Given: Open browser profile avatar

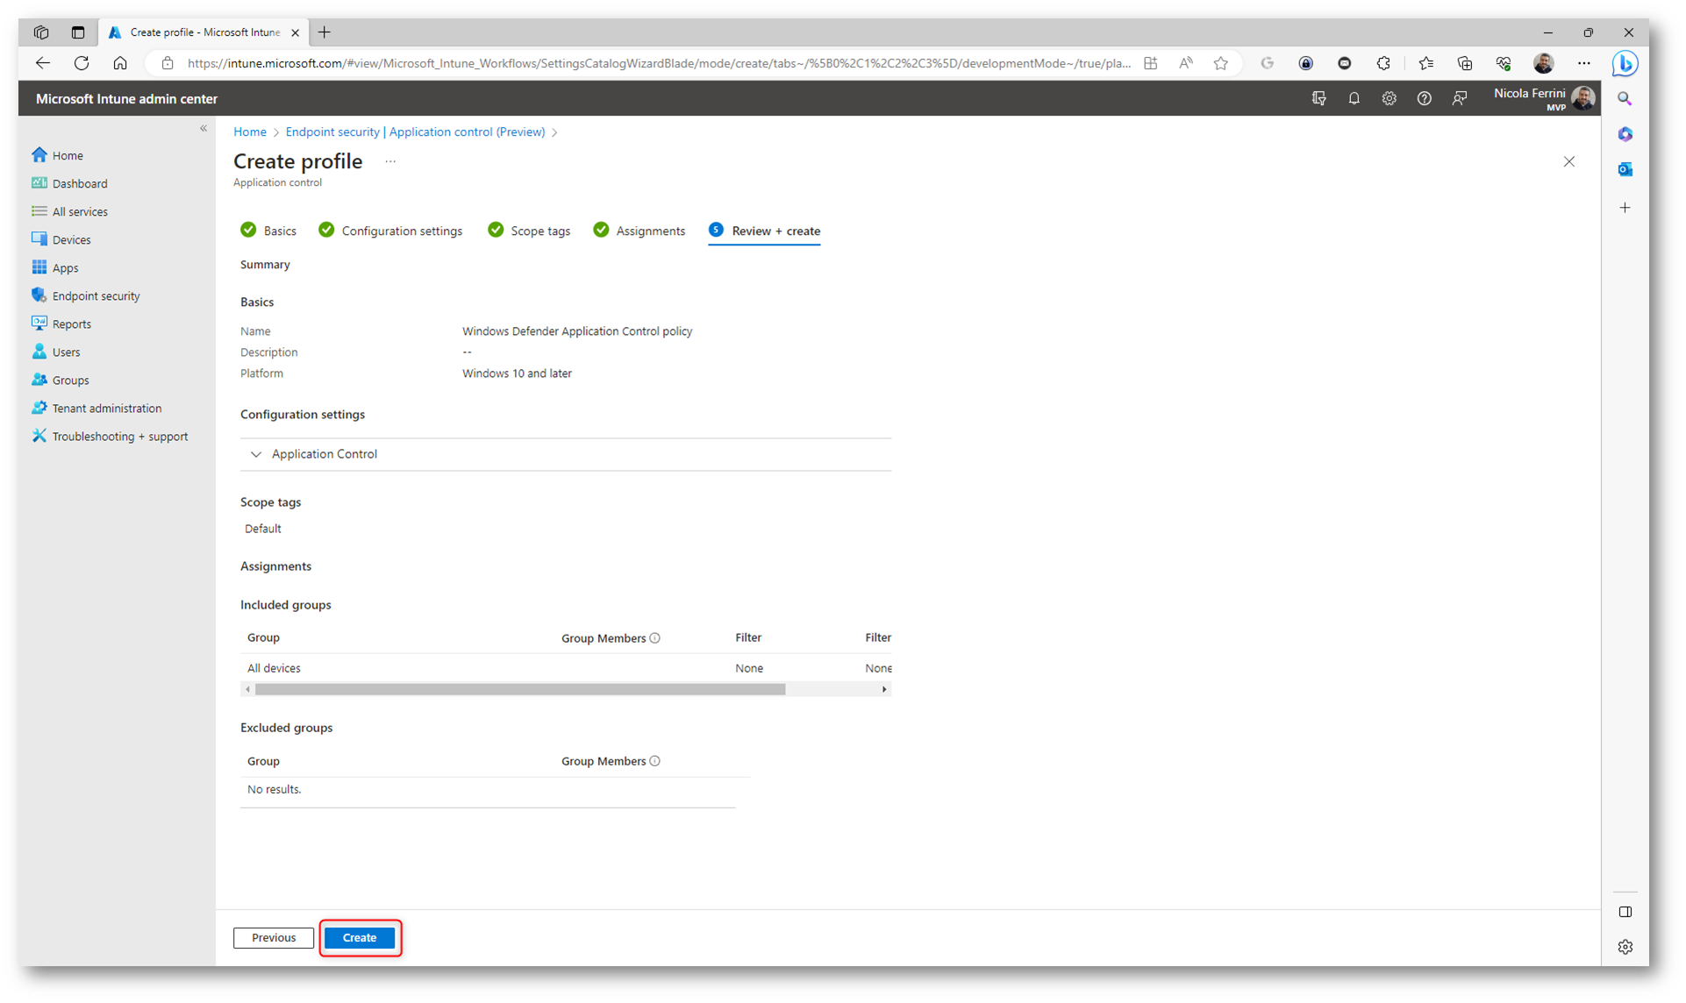Looking at the screenshot, I should coord(1543,63).
